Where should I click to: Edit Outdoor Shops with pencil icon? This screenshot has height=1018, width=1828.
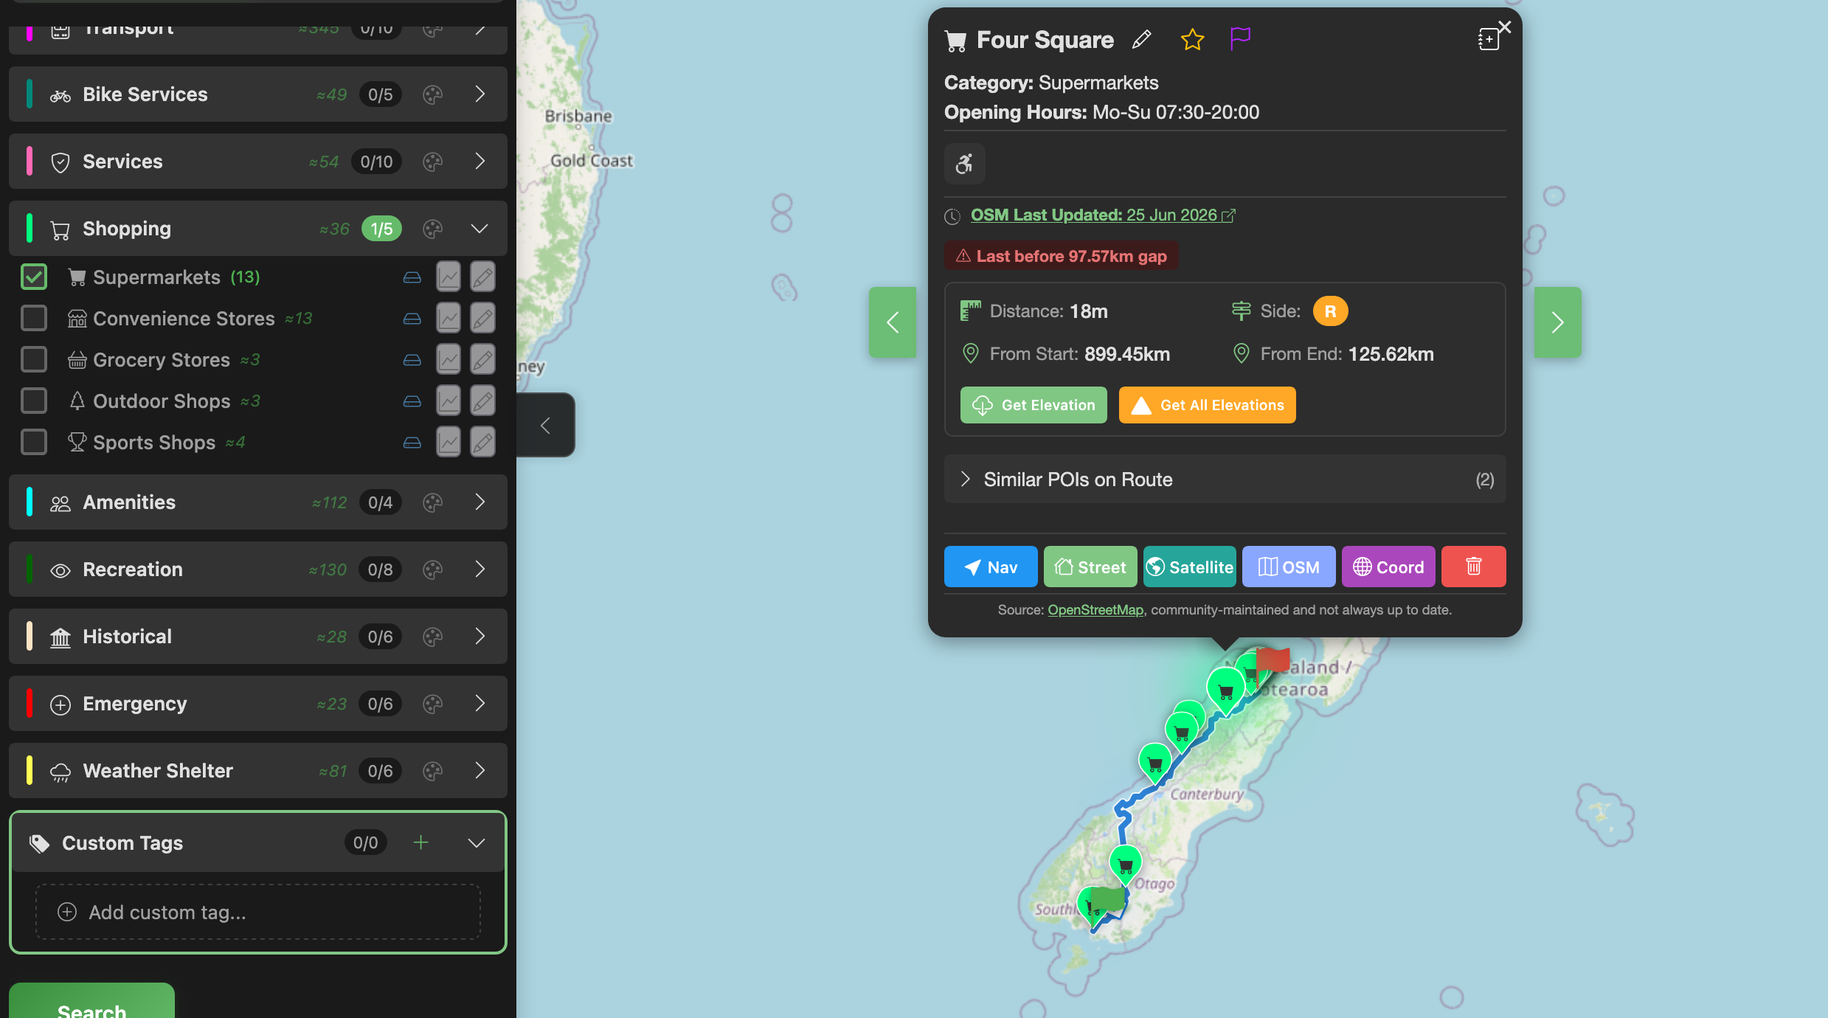(x=483, y=401)
